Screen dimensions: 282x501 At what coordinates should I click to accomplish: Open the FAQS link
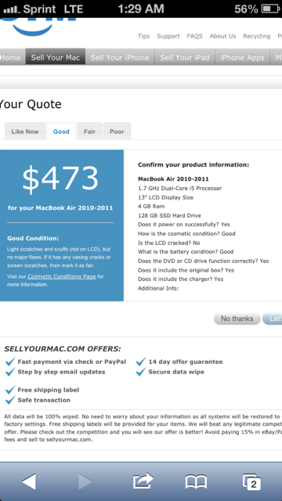click(x=195, y=36)
